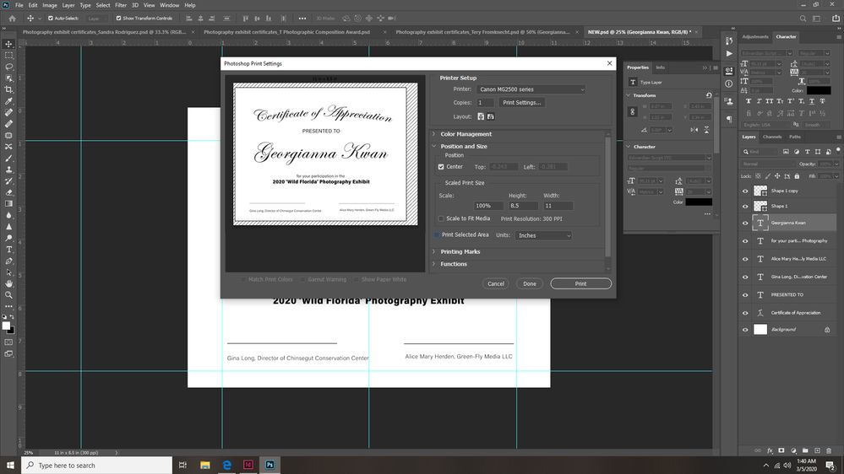Click the Print Settings button
This screenshot has width=844, height=474.
pos(521,102)
